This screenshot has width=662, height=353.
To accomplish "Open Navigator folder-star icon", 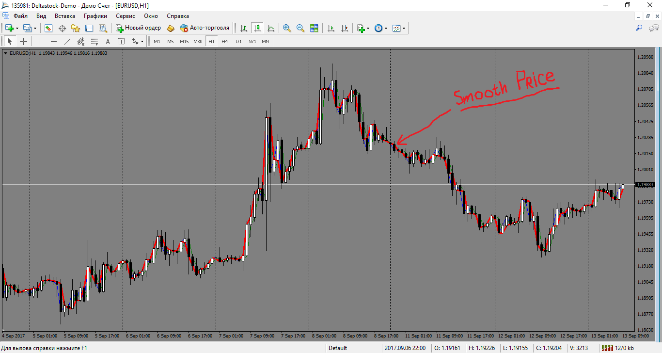I will 76,28.
